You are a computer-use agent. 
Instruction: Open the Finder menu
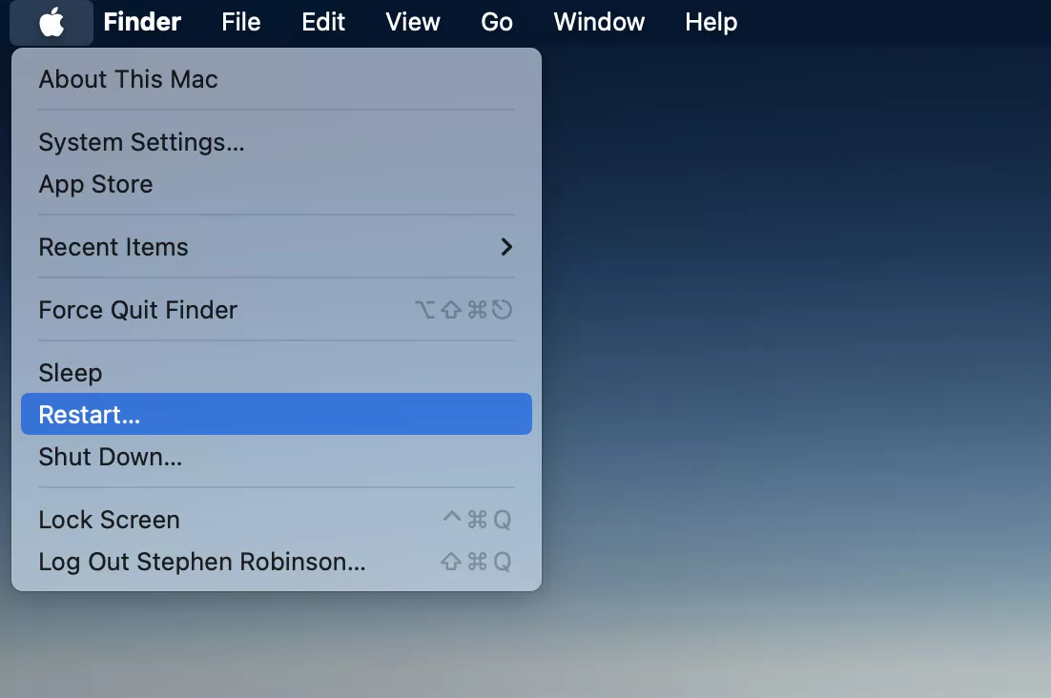tap(142, 22)
